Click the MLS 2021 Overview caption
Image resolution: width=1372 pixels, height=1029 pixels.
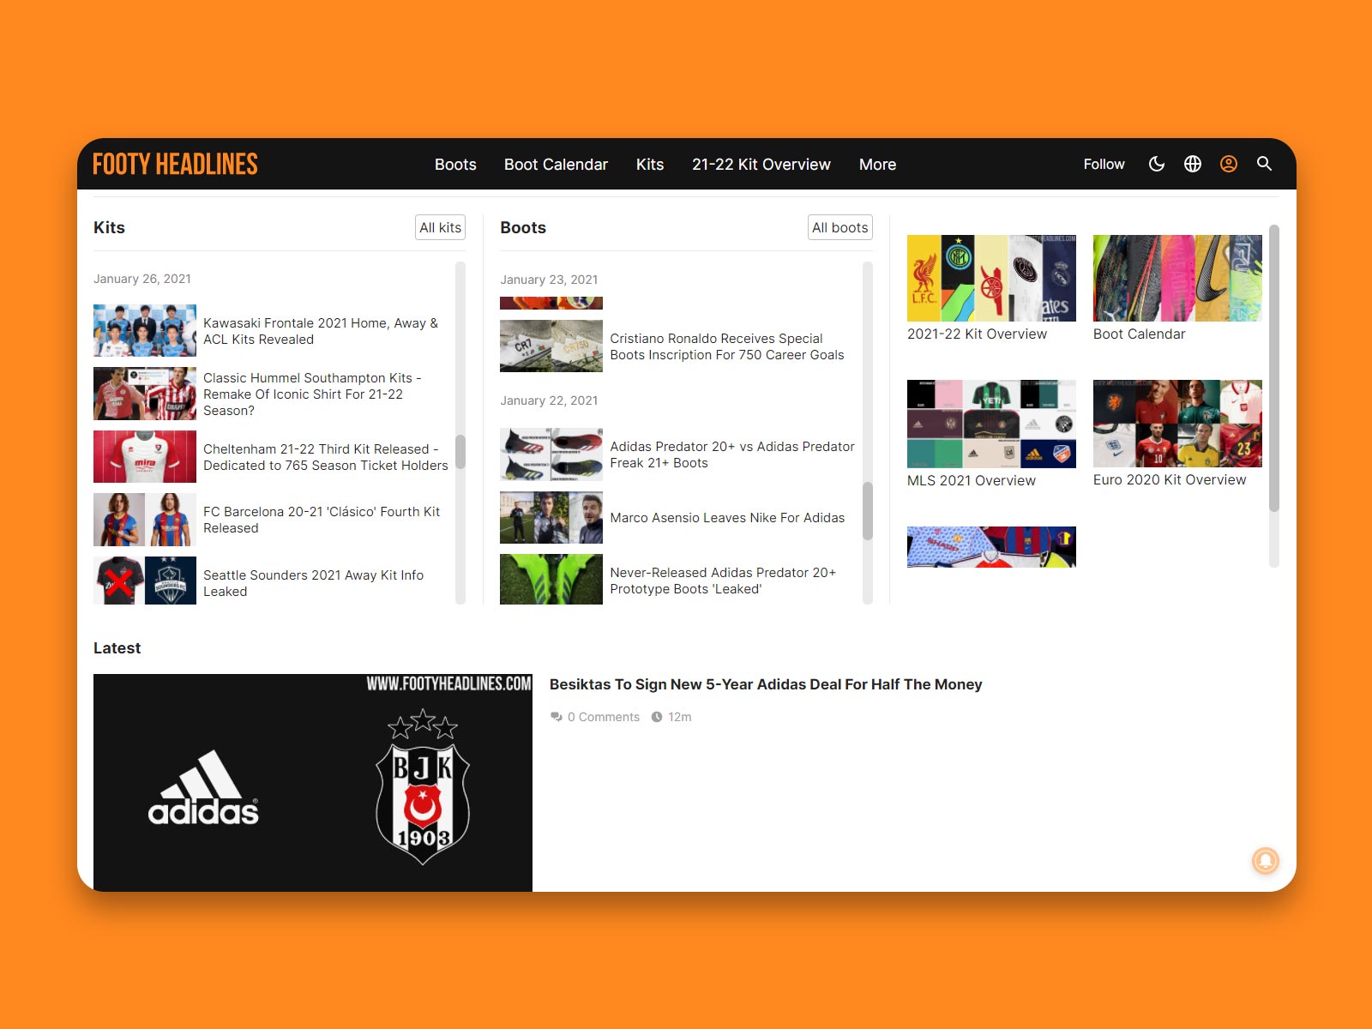coord(972,481)
